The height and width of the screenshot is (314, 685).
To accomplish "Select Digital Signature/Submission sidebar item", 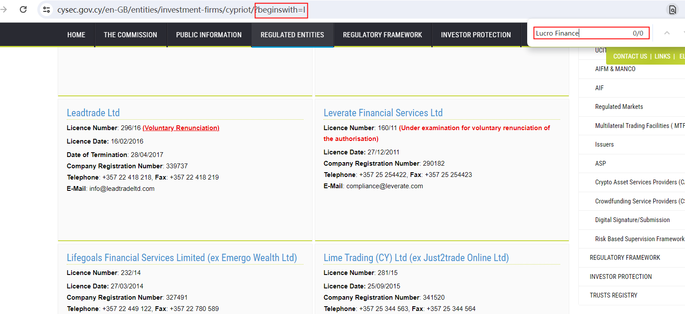I will [x=632, y=220].
